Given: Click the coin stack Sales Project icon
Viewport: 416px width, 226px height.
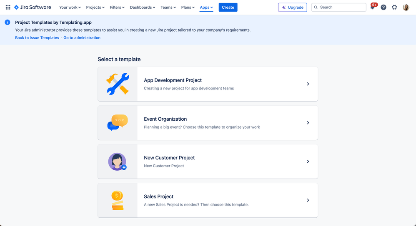Looking at the screenshot, I should point(117,200).
